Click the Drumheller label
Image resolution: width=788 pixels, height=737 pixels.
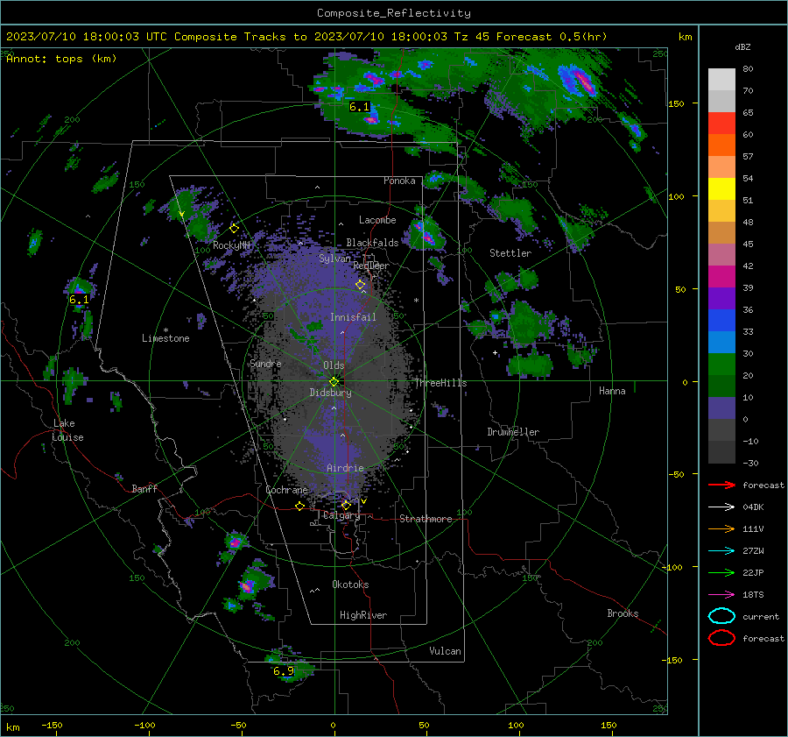(x=513, y=432)
